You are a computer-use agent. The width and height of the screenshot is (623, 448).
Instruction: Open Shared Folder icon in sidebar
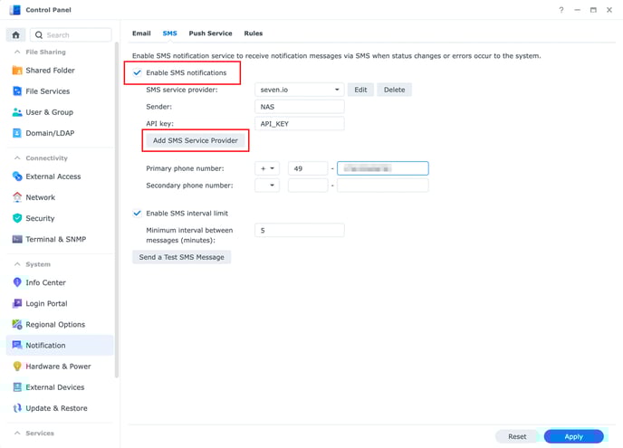tap(17, 71)
